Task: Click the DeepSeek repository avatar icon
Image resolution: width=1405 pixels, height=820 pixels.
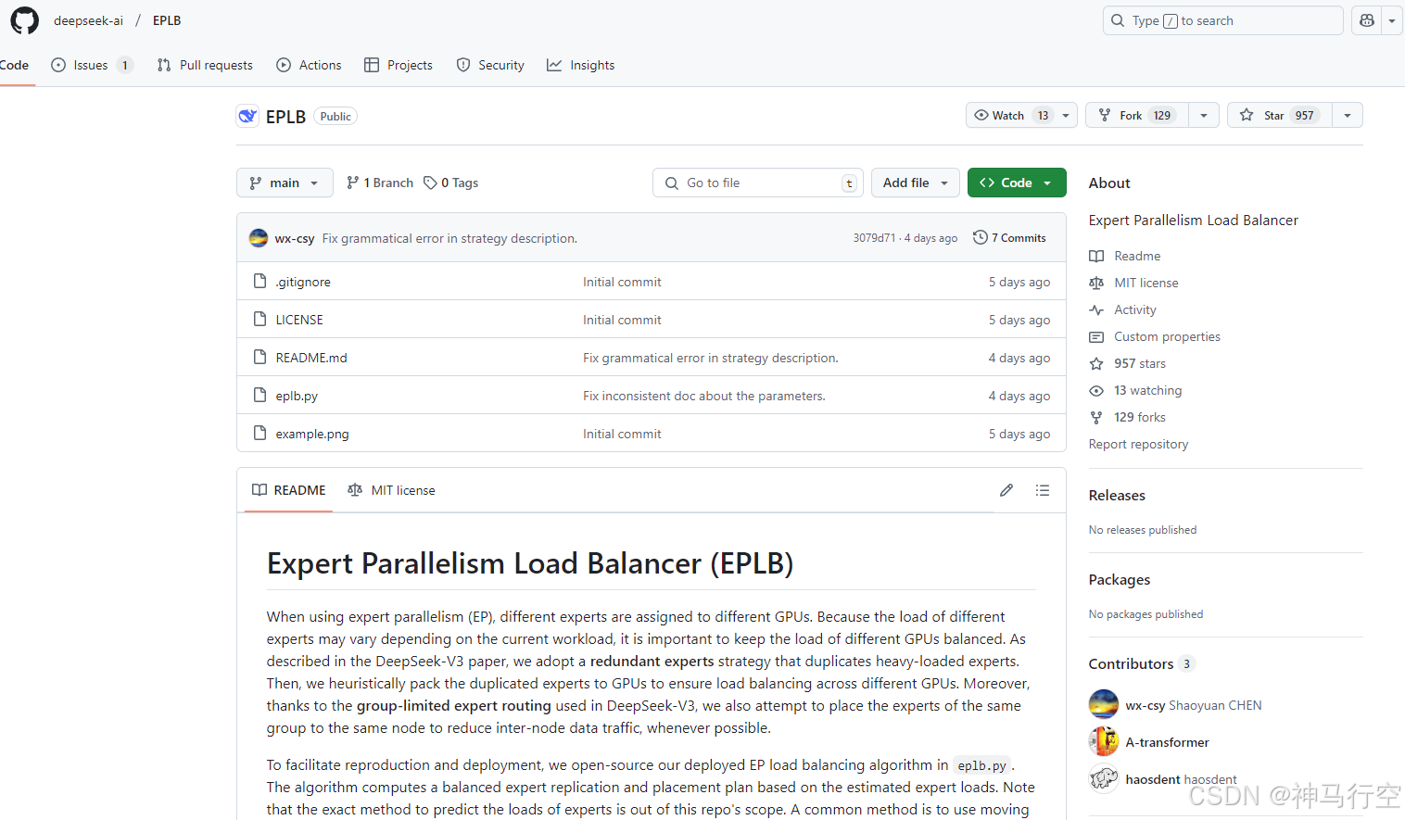Action: (247, 116)
